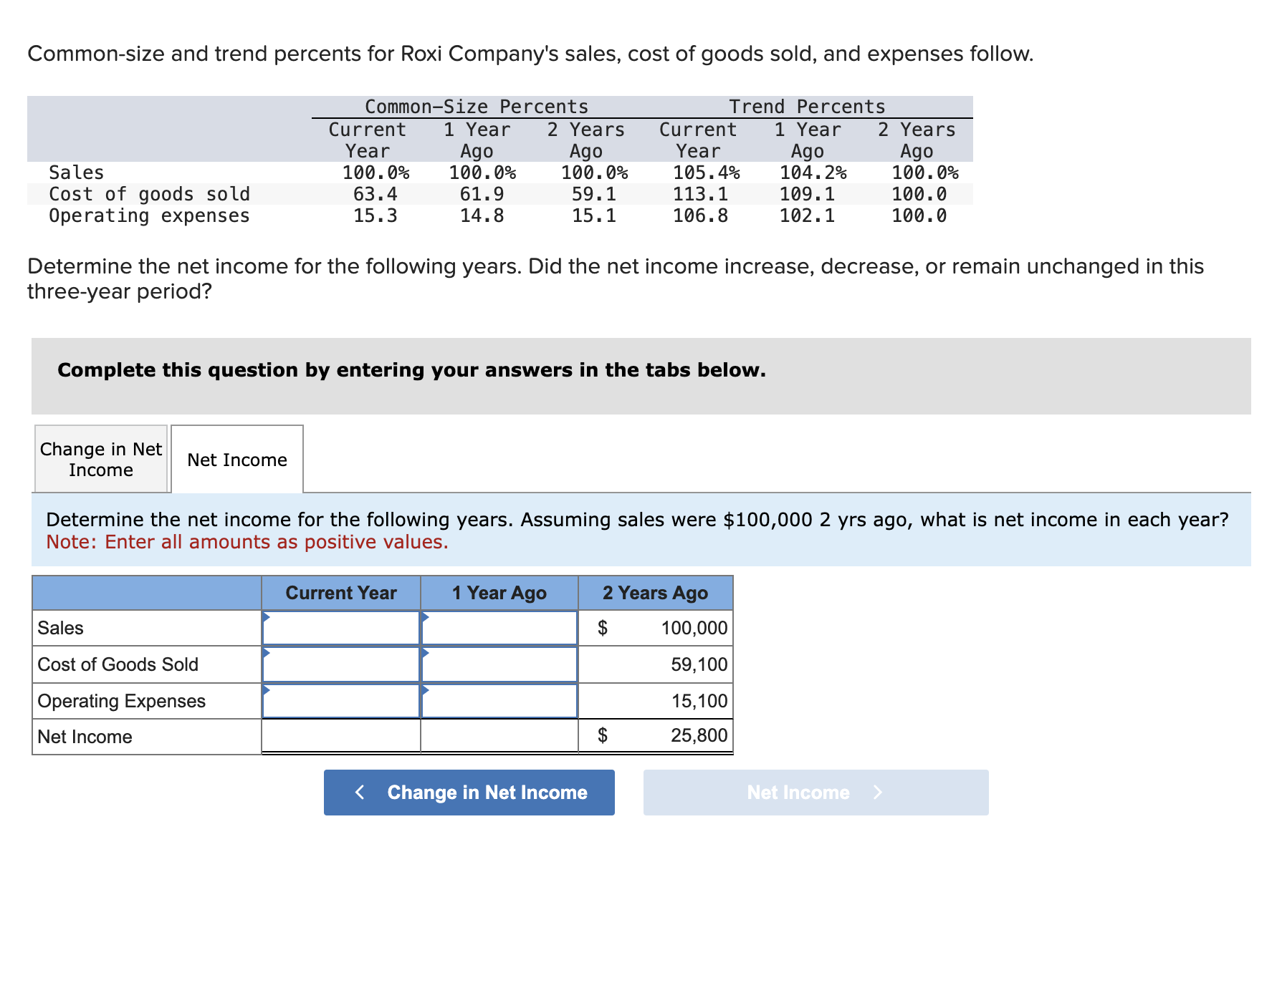Click the blue corner marker in Cost of Goods Sold cell
Screen dimensions: 1277x988
[x=267, y=652]
